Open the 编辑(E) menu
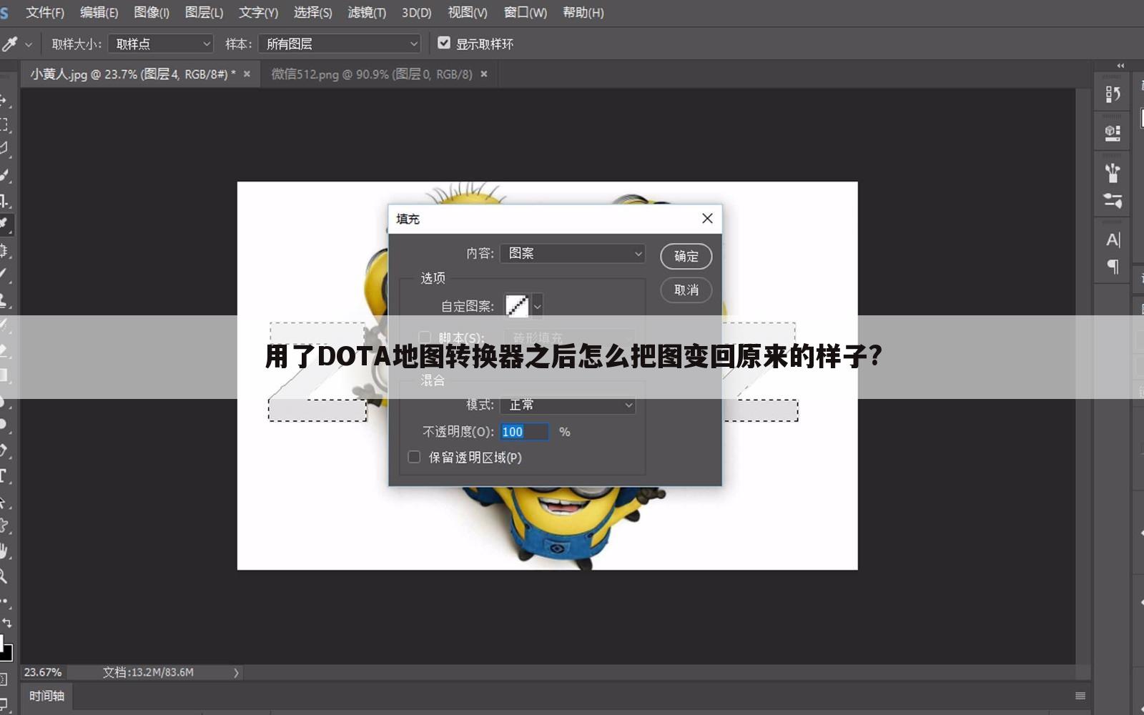 click(x=99, y=13)
